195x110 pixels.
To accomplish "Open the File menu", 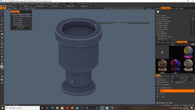I will 1,3.
